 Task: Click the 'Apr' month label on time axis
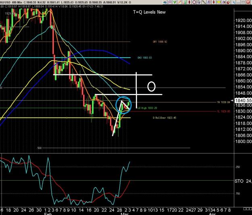point(212,214)
